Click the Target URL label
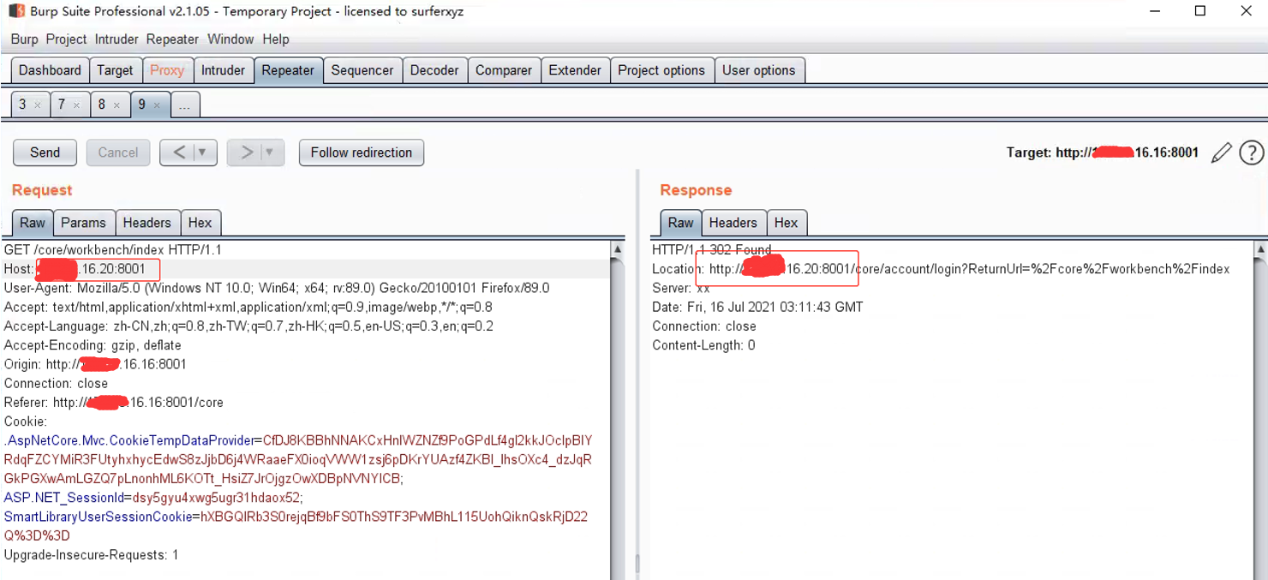Screen dimensions: 1268x580 1103,152
